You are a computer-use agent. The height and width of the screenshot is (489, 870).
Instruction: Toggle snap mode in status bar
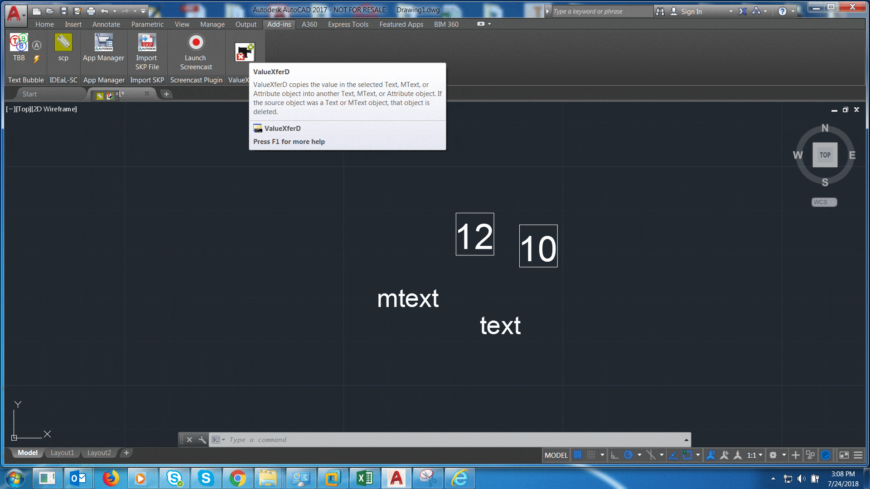coord(591,455)
